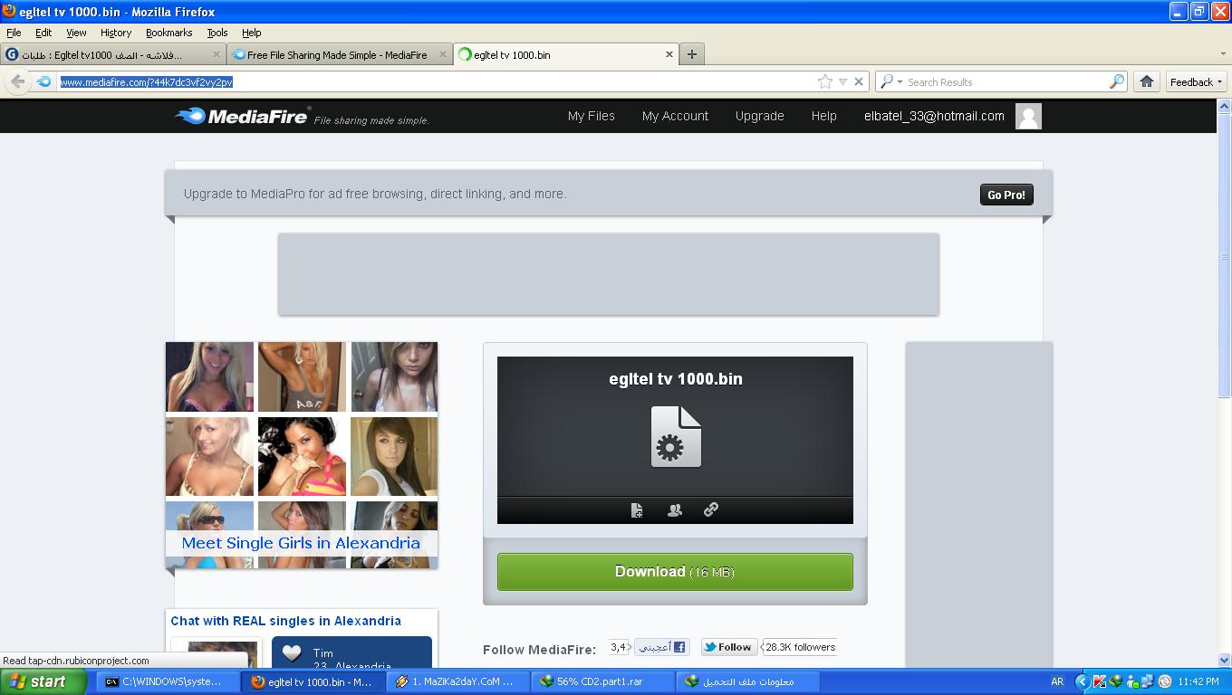The height and width of the screenshot is (695, 1232).
Task: Switch to 56% CD2.part1.rar taskbar window
Action: click(602, 681)
